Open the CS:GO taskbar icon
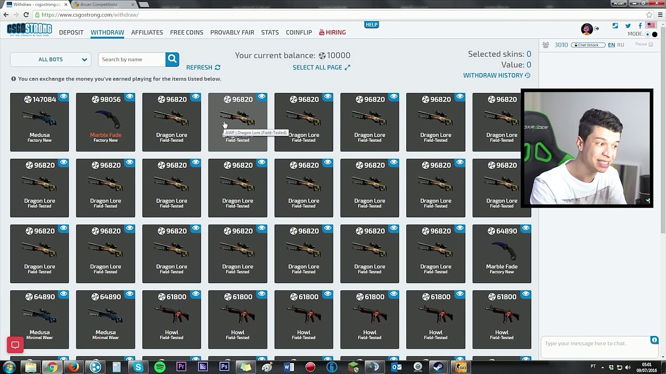Screen dimensions: 666x374 [x=461, y=367]
